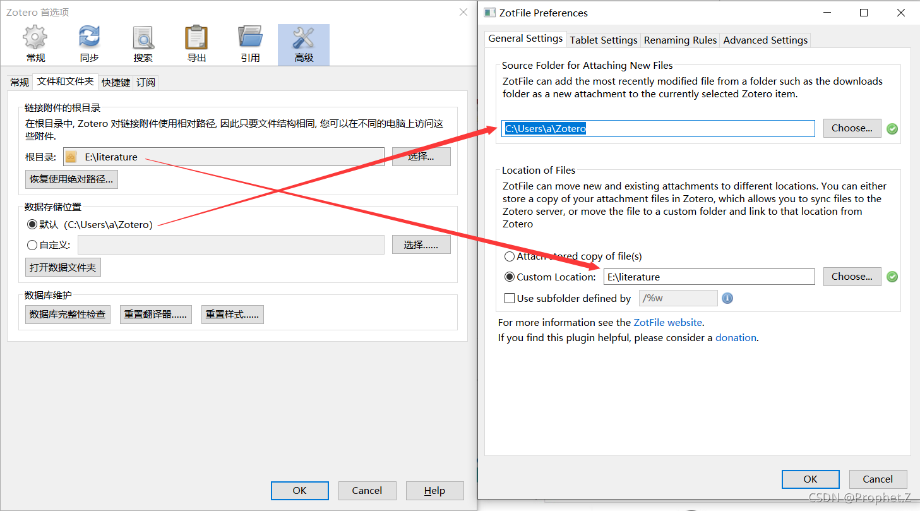This screenshot has height=511, width=920.
Task: Click Choose... for Custom Location
Action: pyautogui.click(x=852, y=277)
